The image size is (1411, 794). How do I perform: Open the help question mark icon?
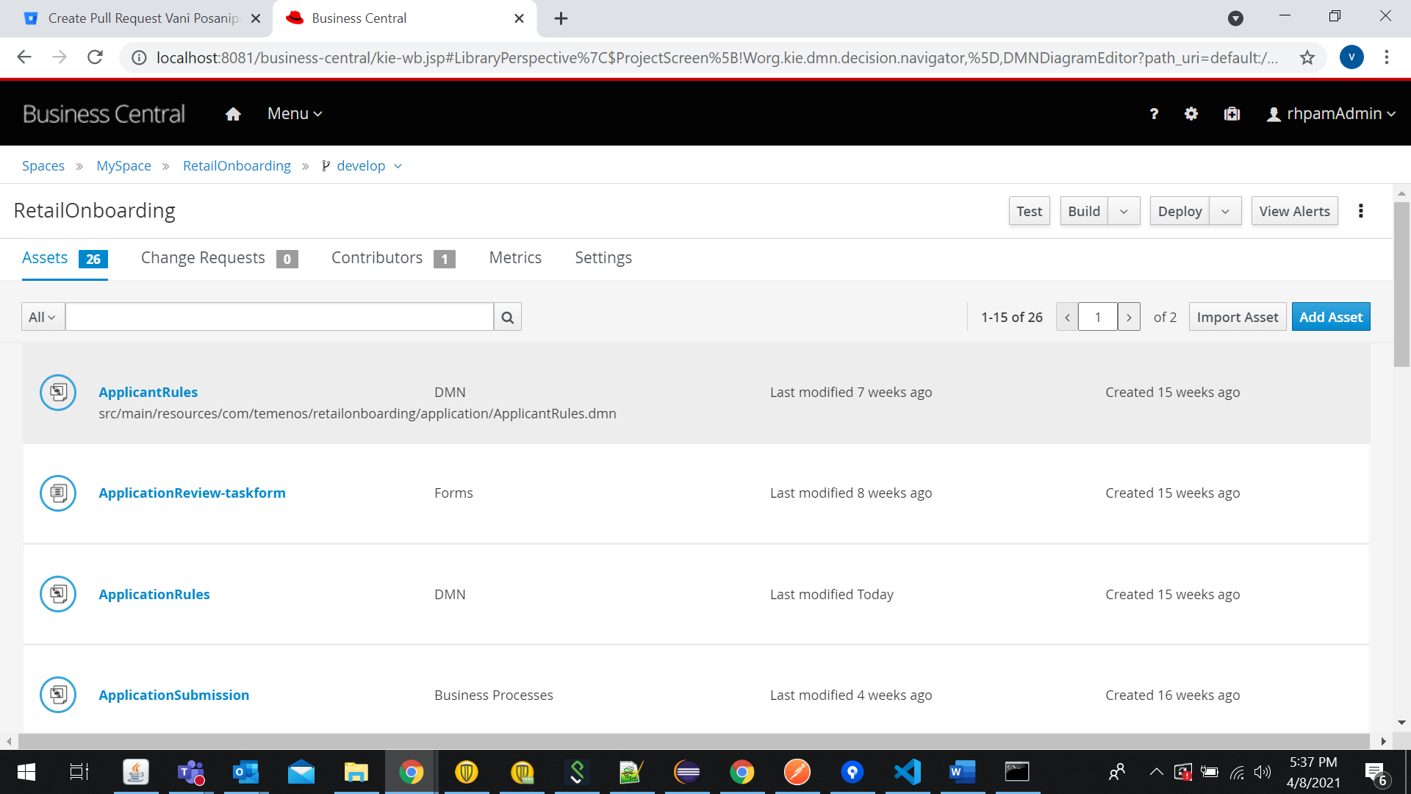point(1154,114)
